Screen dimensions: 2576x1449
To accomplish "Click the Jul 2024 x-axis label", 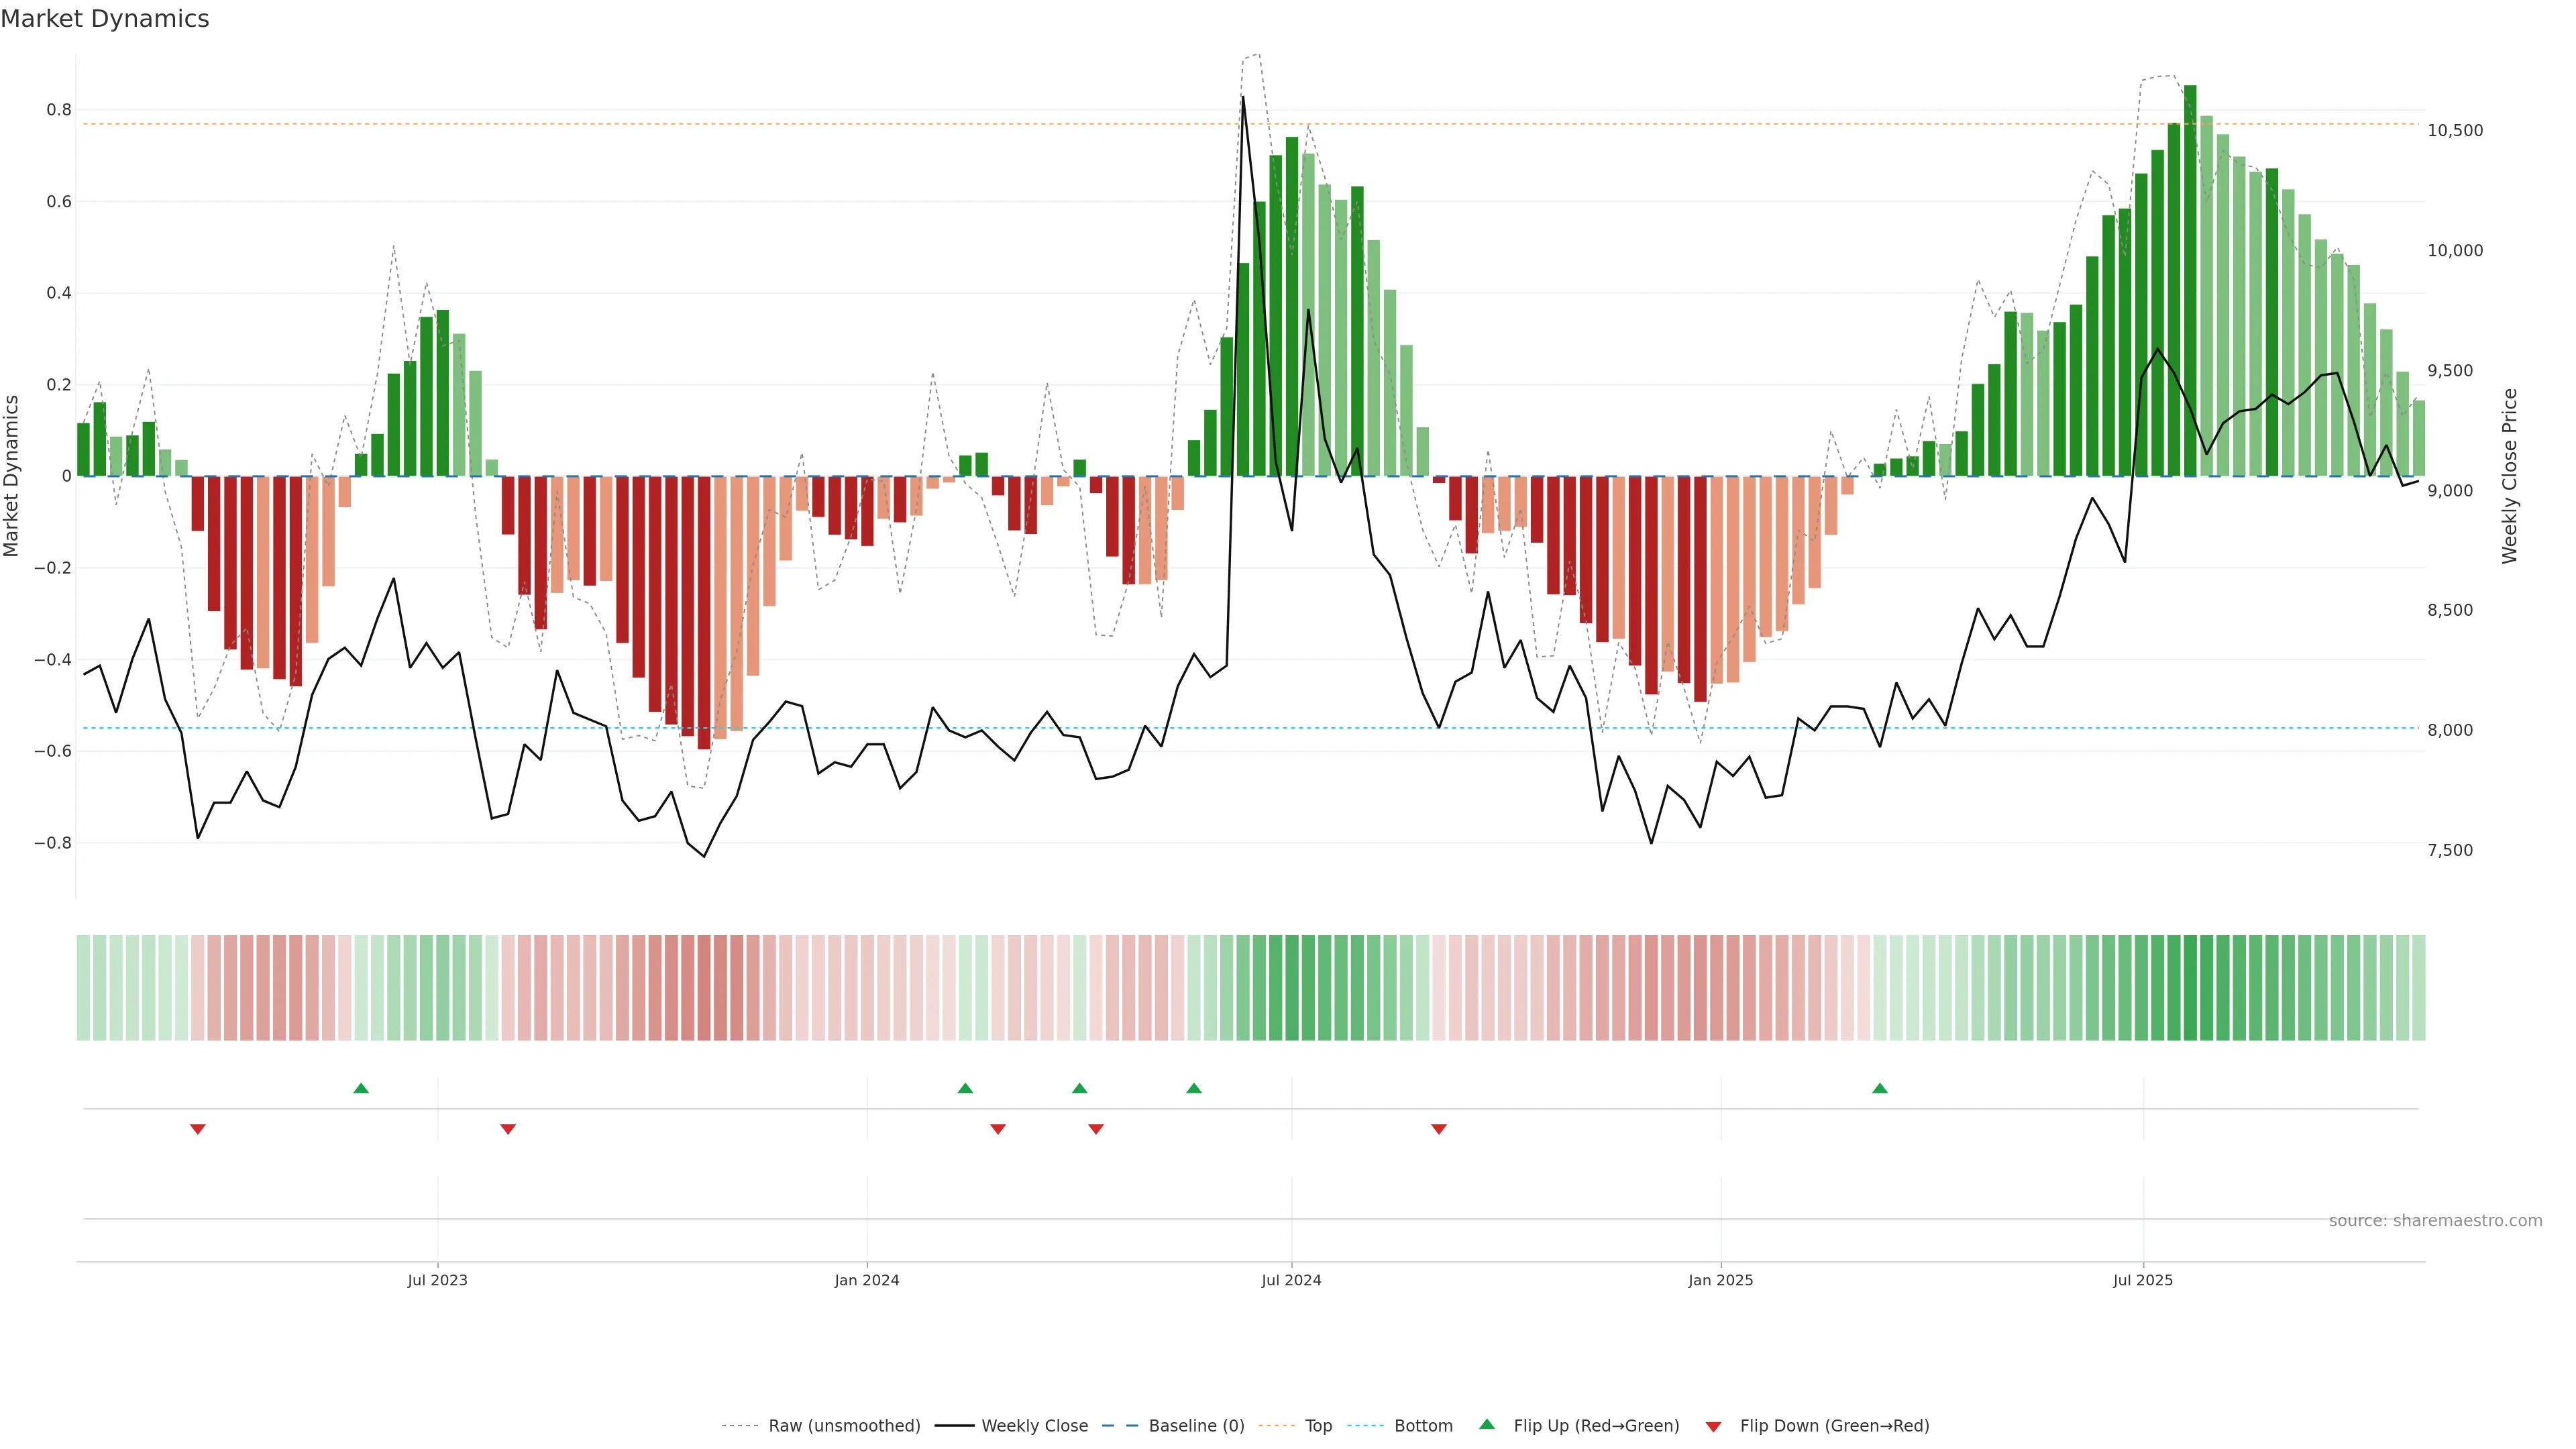I will 1291,1280.
